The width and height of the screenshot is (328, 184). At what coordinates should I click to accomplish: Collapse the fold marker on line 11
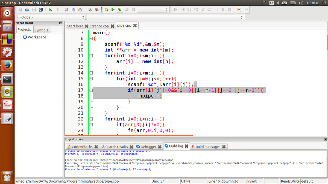click(91, 56)
